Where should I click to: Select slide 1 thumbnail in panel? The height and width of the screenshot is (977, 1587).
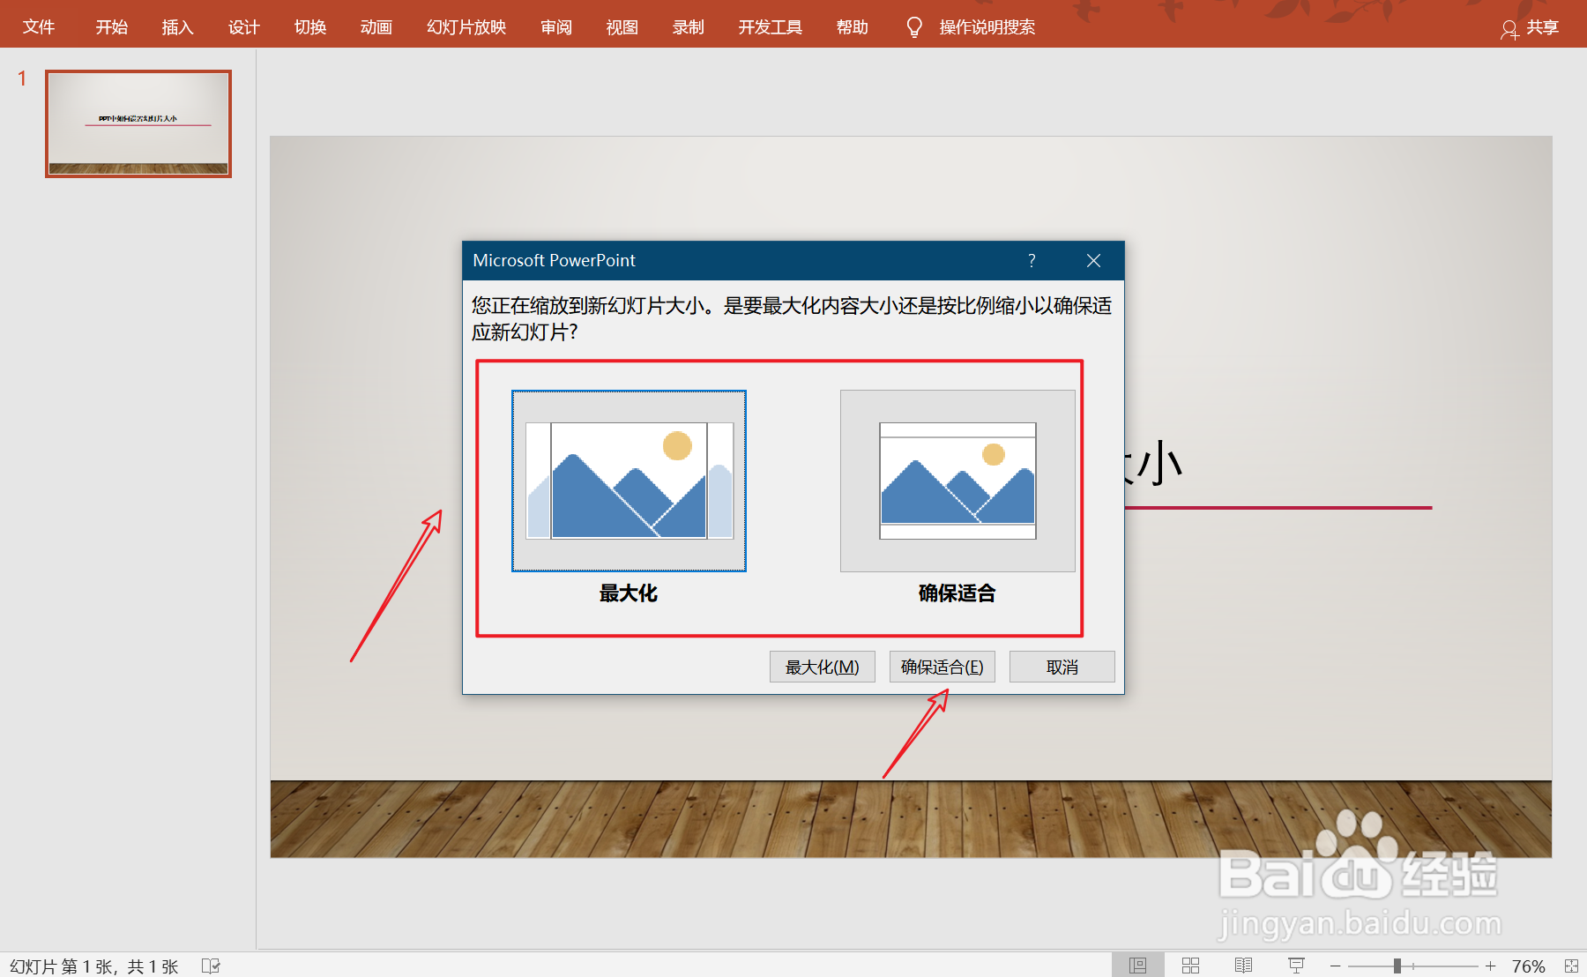click(138, 123)
